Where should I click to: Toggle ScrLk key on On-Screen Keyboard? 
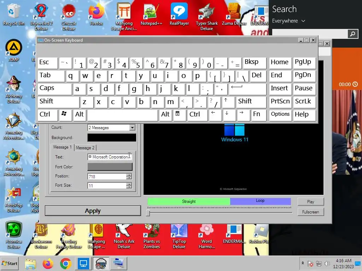coord(305,102)
